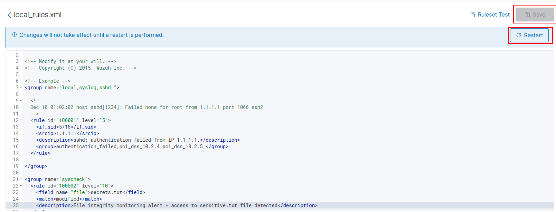This screenshot has height=212, width=556.
Task: Click the info icon in restart notice
Action: click(x=15, y=35)
